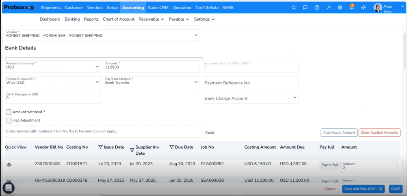The height and width of the screenshot is (196, 407).
Task: Click the Auto Apply Amount button
Action: (x=339, y=132)
